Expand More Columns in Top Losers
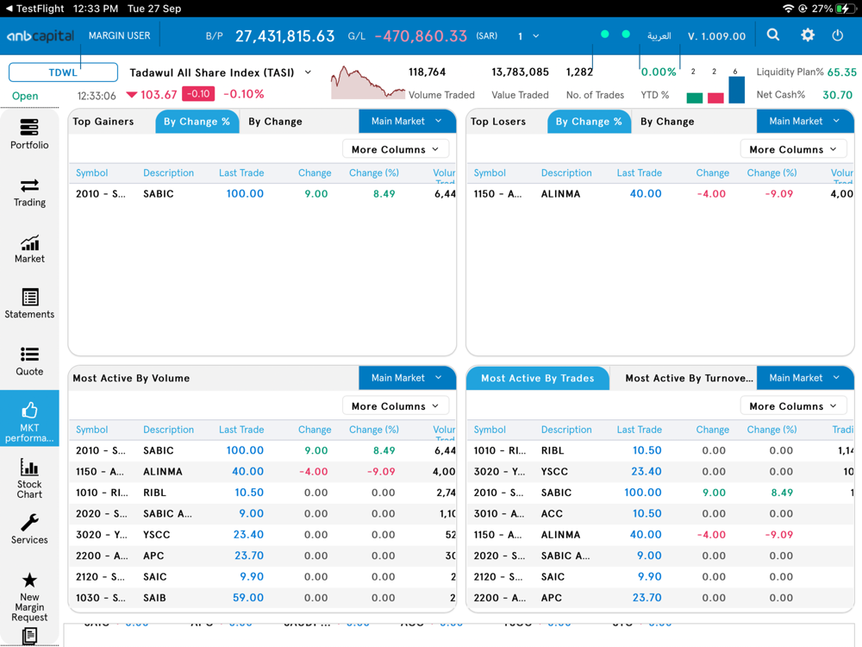862x647 pixels. point(793,149)
